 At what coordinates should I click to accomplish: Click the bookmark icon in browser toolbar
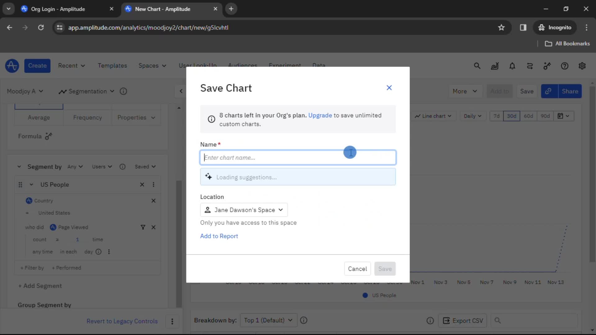pos(501,27)
